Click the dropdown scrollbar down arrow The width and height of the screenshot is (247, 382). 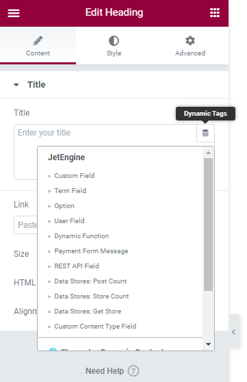coord(208,344)
